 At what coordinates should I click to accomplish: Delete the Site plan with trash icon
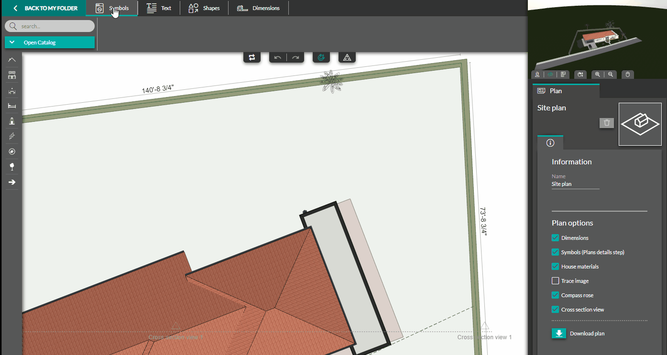coord(606,123)
